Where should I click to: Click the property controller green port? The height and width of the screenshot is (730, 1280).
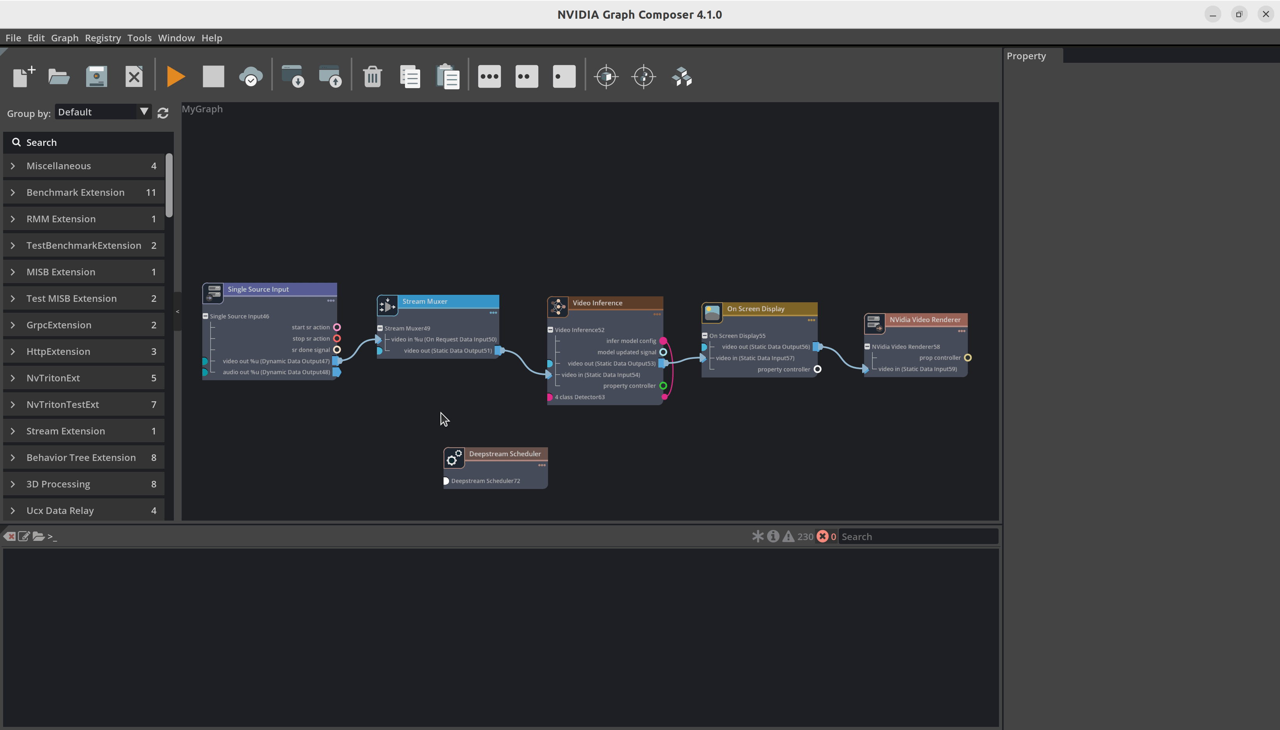coord(663,386)
